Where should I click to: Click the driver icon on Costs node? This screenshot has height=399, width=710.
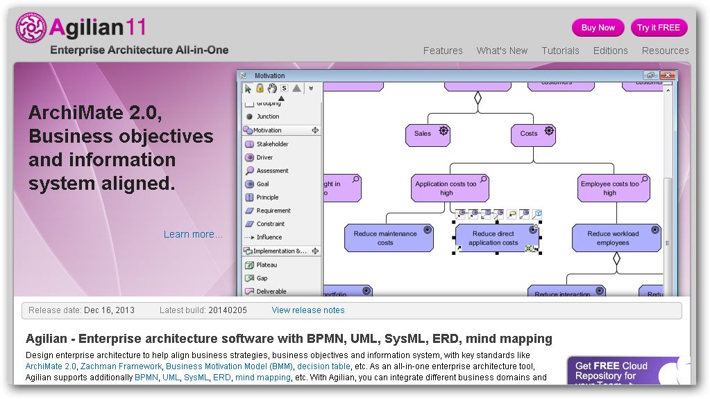549,131
